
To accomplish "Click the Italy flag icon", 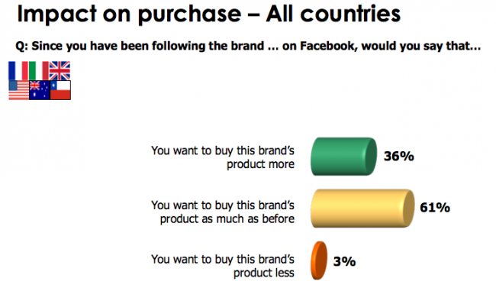I will point(39,70).
